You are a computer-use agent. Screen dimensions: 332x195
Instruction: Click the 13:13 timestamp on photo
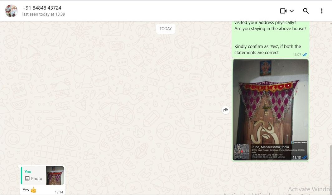(x=297, y=157)
